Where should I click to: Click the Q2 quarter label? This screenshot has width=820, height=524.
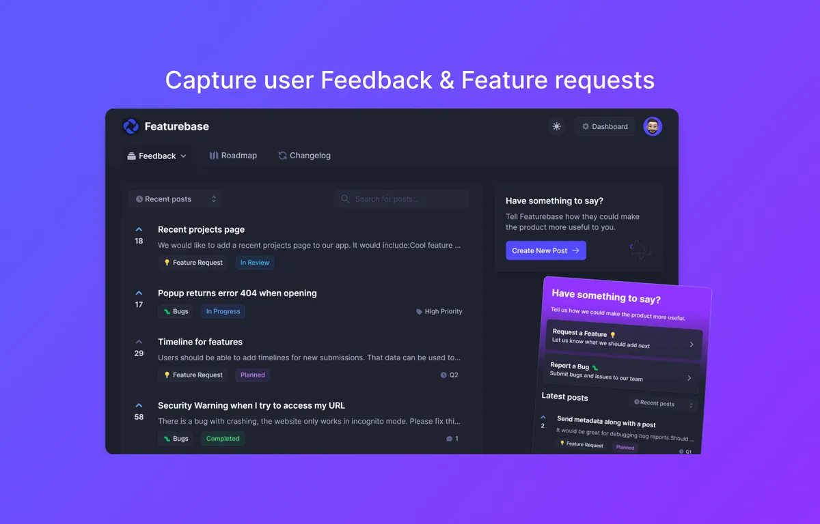point(450,375)
